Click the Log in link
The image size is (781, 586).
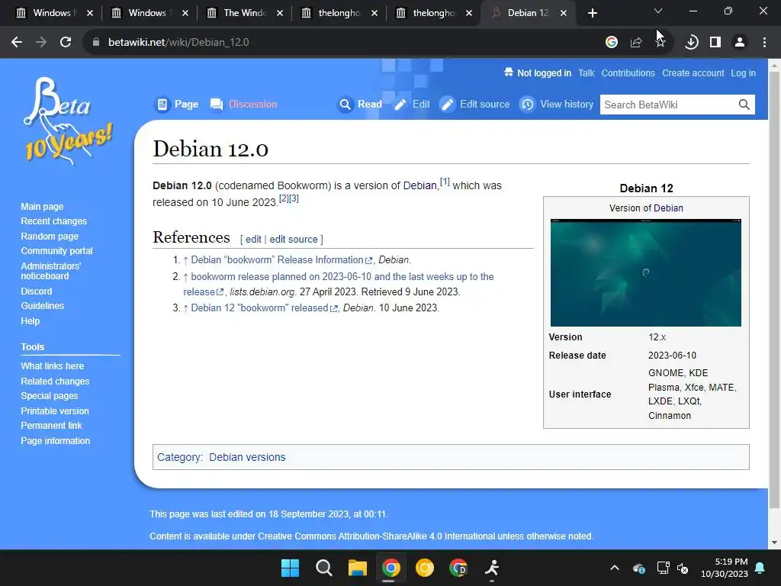pos(743,72)
